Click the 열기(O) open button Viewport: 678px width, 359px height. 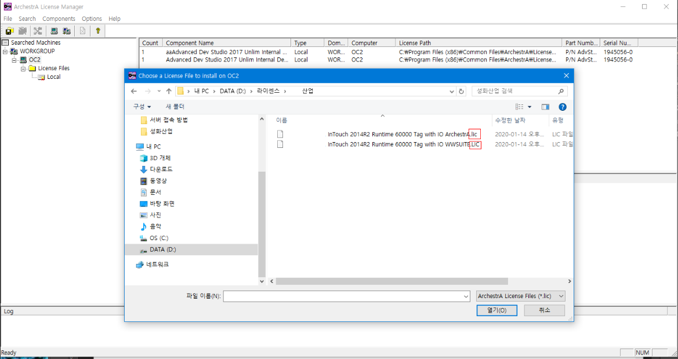pos(497,310)
